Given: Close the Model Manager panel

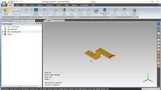Looking at the screenshot, I should (41, 23).
